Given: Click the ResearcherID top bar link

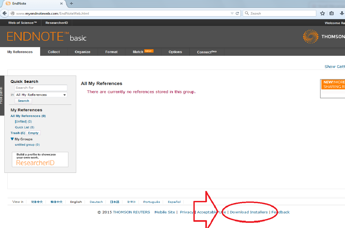Looking at the screenshot, I should tap(57, 23).
